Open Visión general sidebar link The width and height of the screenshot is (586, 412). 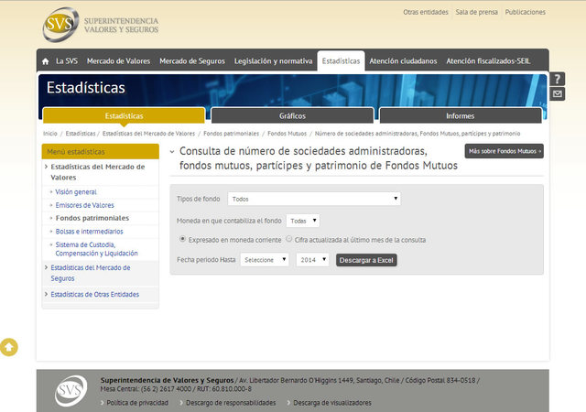click(x=76, y=191)
